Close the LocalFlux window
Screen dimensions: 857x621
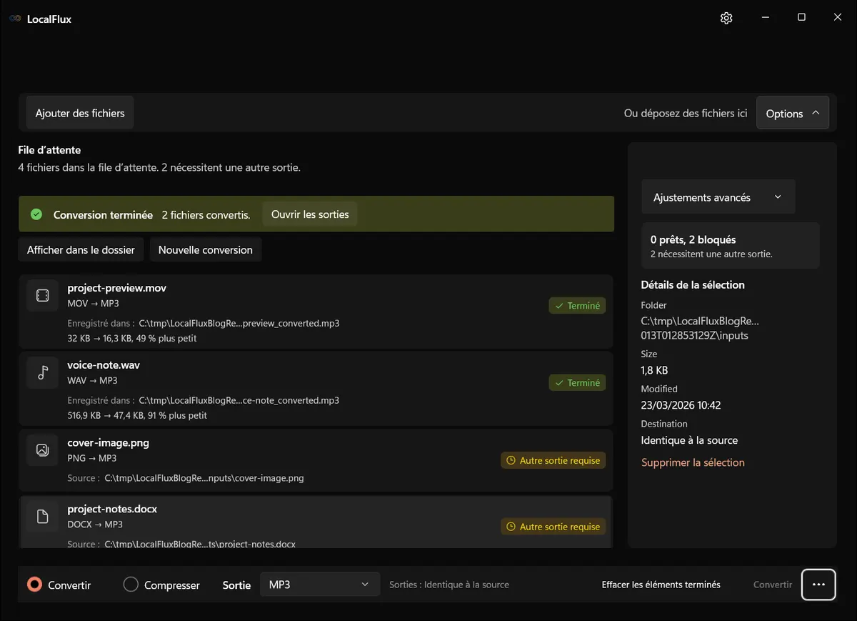838,17
